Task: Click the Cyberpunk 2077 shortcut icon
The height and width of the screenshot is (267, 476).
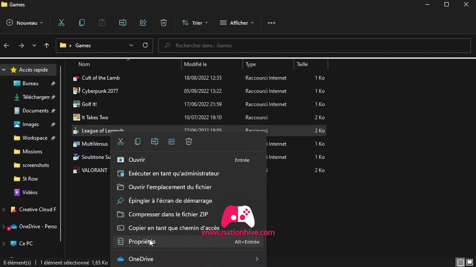Action: (x=77, y=91)
